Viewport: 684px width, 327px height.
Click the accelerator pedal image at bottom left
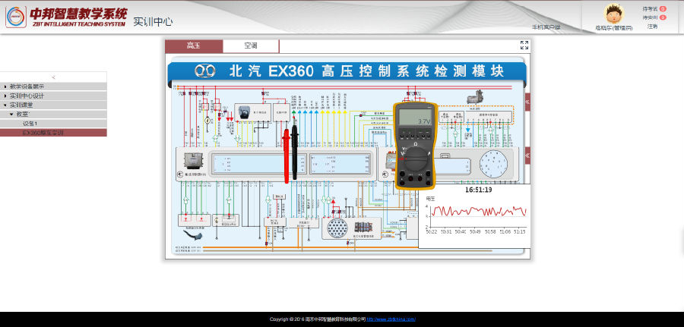pyautogui.click(x=193, y=235)
